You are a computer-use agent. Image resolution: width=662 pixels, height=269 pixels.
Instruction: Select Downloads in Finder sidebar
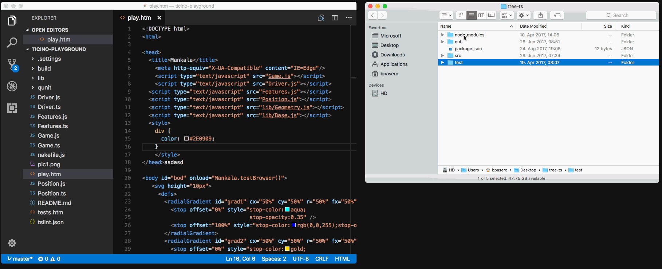coord(392,55)
